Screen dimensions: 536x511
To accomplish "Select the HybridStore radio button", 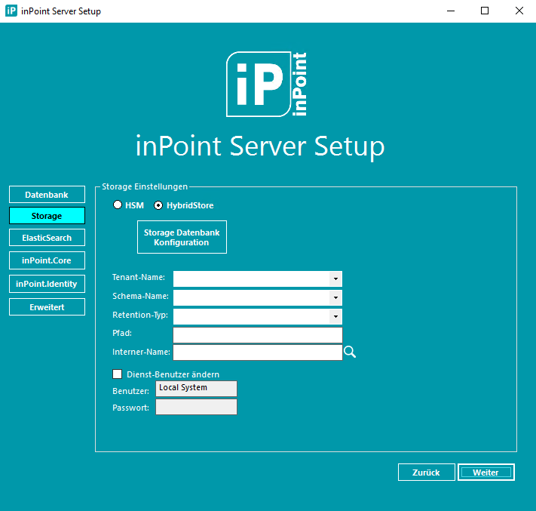I will [x=158, y=205].
